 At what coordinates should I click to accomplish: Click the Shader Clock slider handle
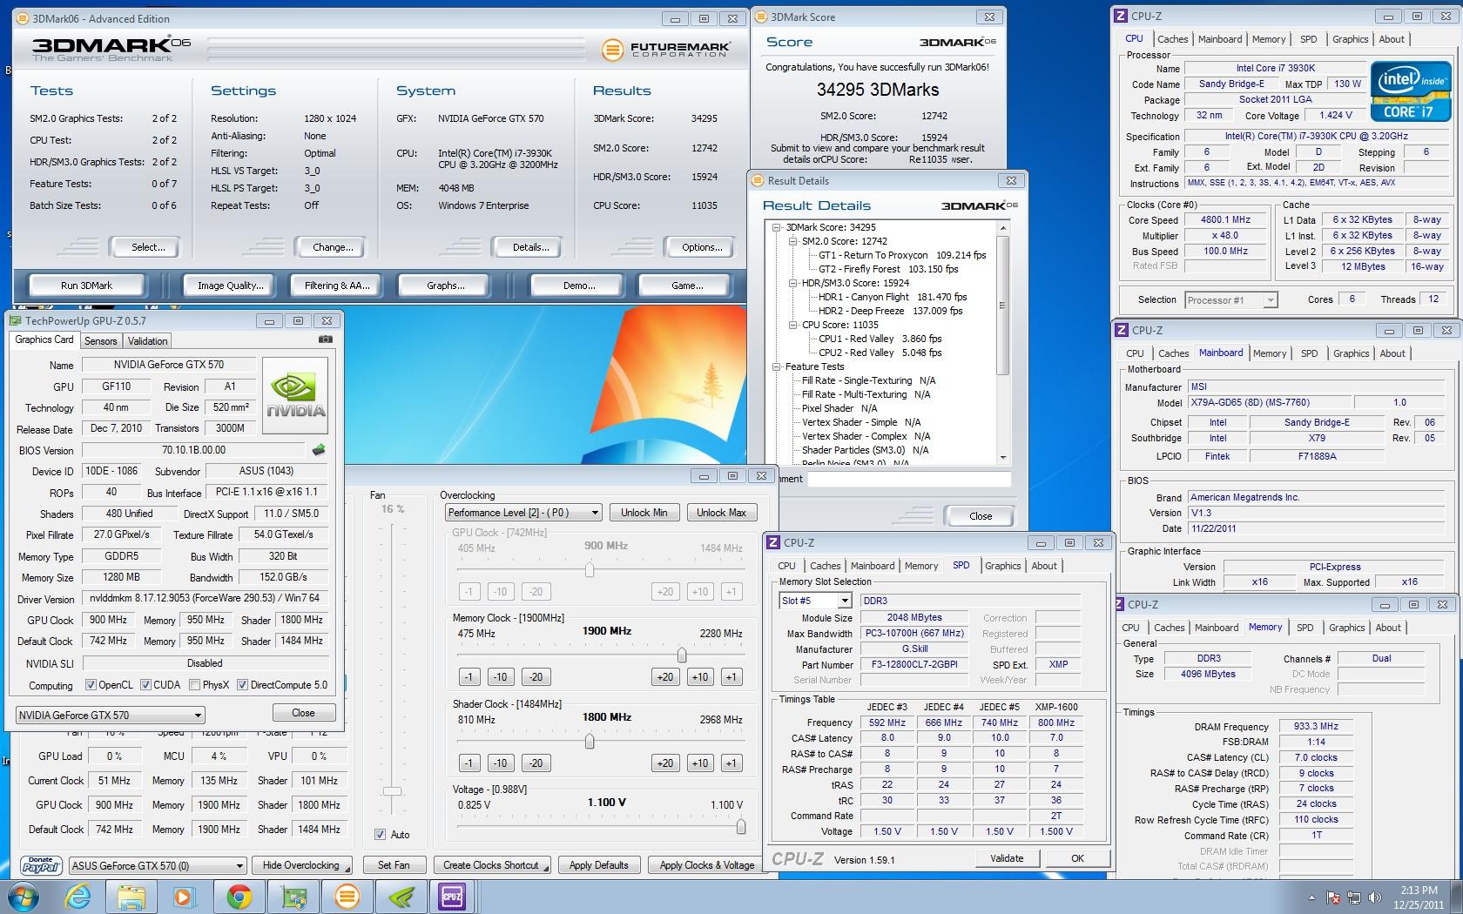pos(590,742)
